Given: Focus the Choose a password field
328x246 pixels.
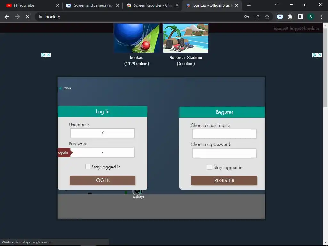Looking at the screenshot, I should [x=224, y=153].
